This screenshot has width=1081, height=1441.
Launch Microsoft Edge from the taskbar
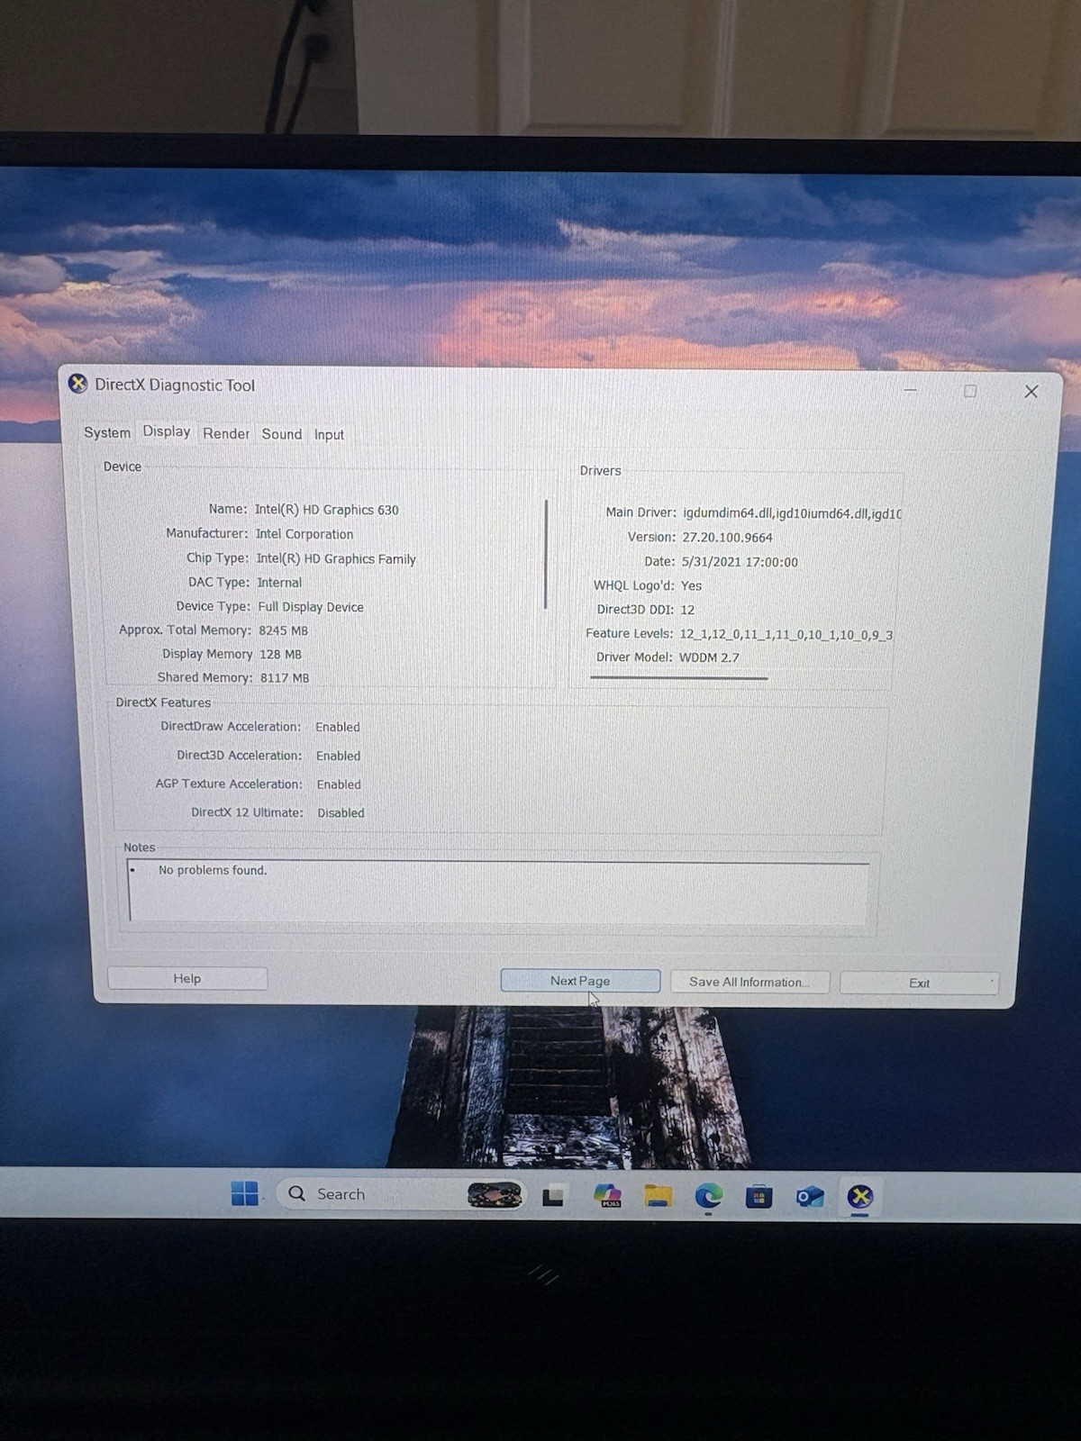point(709,1195)
